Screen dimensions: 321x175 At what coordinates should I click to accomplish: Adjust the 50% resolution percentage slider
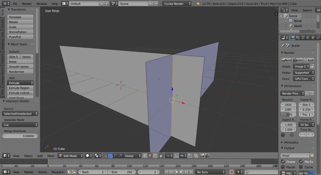[288, 115]
